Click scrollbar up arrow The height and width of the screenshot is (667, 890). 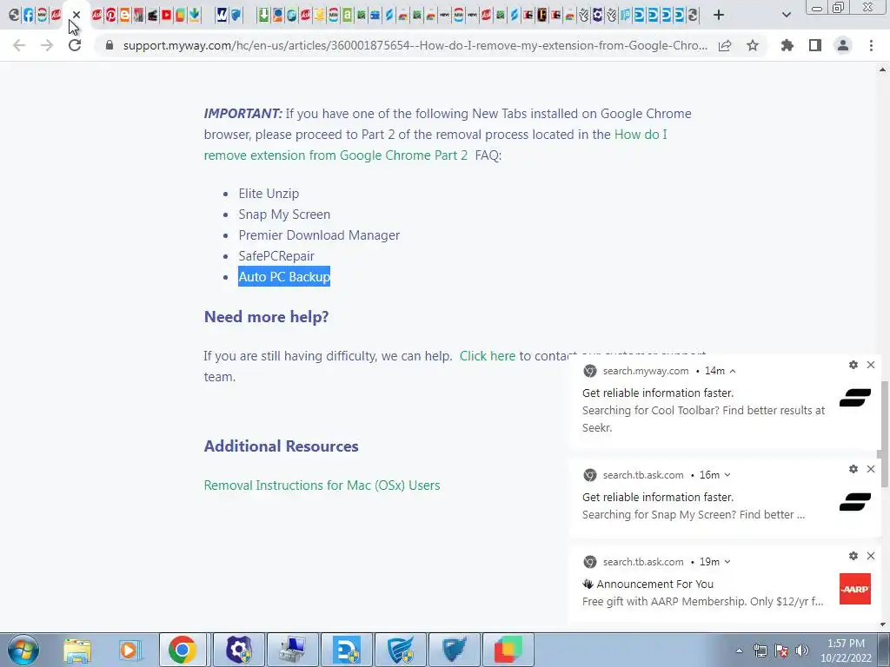pyautogui.click(x=883, y=69)
